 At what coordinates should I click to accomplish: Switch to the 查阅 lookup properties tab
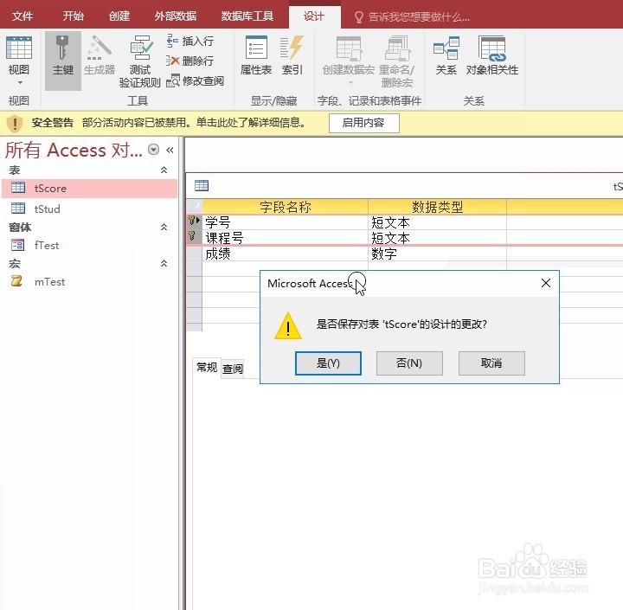(x=233, y=369)
